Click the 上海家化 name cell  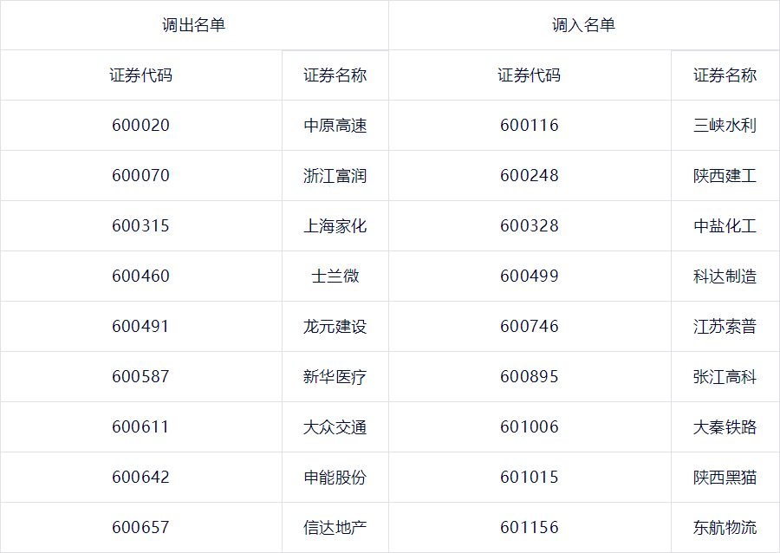[x=335, y=225]
